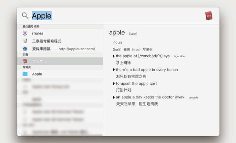Click the red dictionary icon in the アップル row

coord(25,61)
